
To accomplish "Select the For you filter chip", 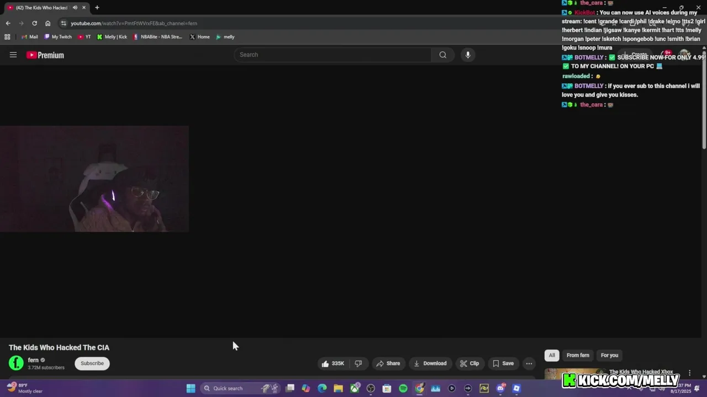I will 609,355.
